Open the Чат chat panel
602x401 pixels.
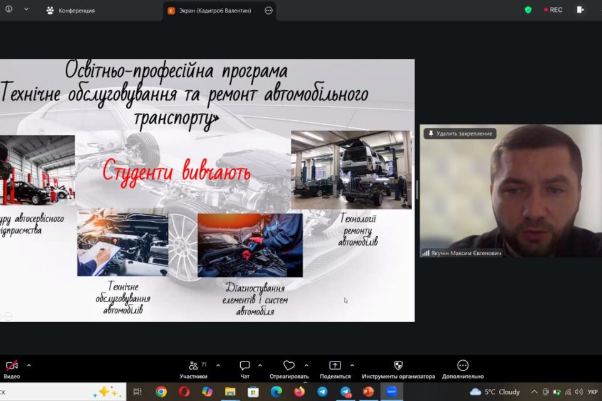point(245,370)
